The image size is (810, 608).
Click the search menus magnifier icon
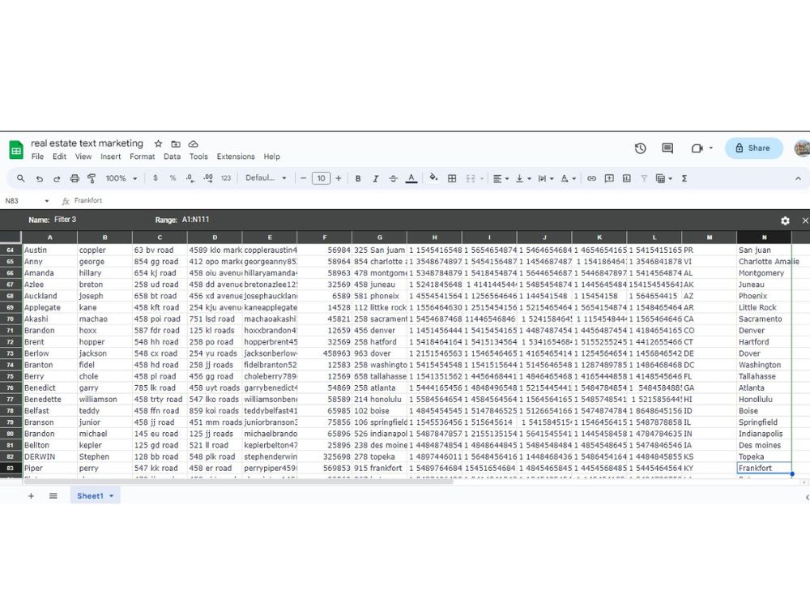(21, 178)
